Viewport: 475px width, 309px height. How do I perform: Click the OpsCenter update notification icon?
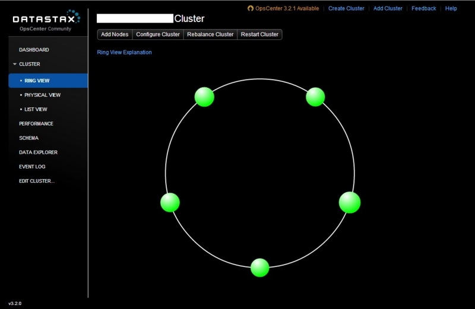250,8
